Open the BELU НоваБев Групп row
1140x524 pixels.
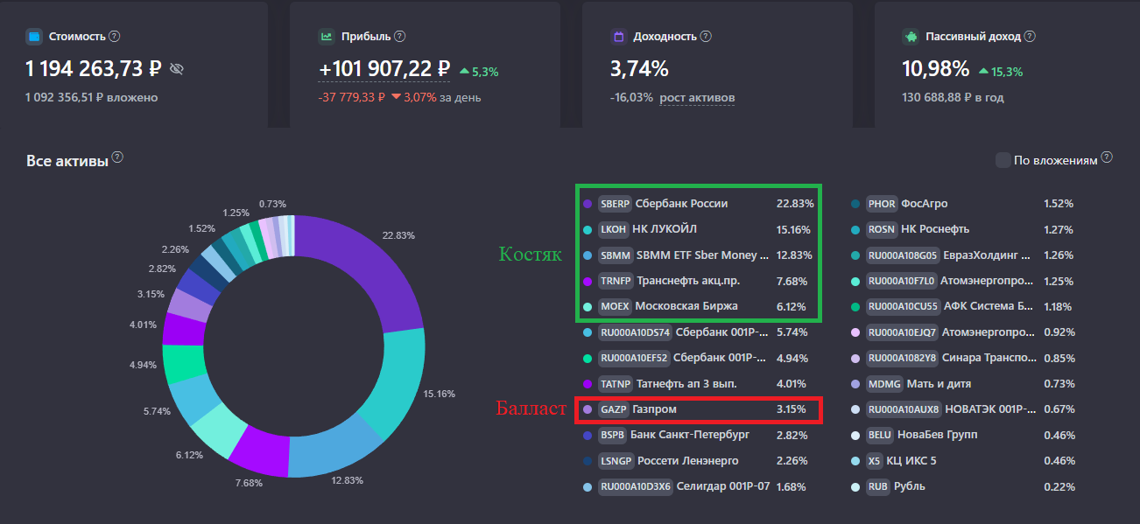tap(961, 435)
